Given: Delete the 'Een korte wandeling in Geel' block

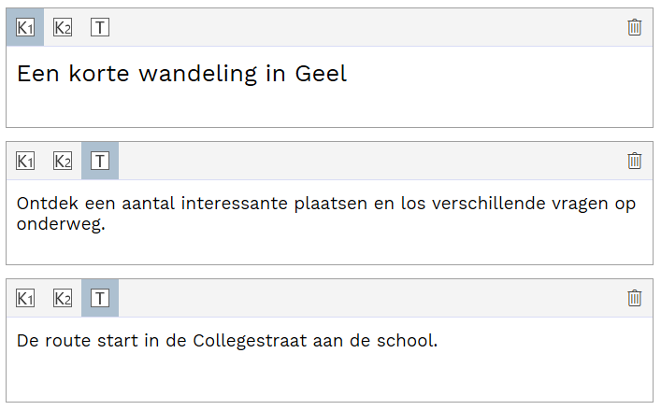Looking at the screenshot, I should [635, 27].
